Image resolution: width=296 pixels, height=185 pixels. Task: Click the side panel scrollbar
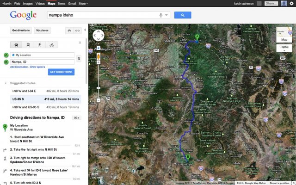click(x=86, y=61)
